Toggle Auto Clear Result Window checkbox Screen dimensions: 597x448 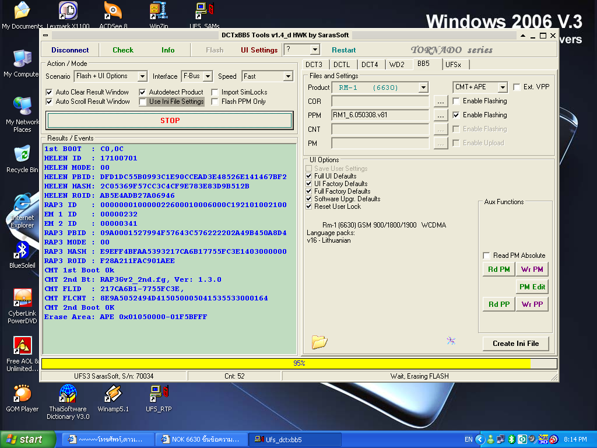[49, 92]
